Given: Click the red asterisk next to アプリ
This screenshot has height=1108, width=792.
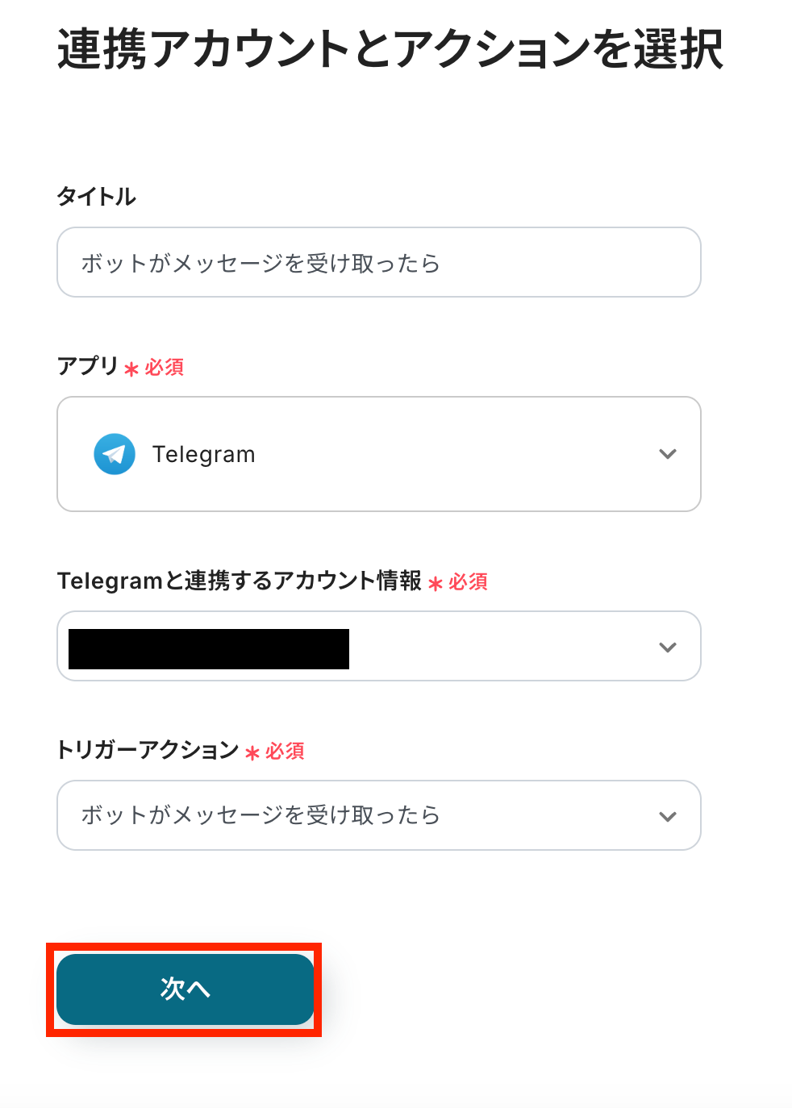Looking at the screenshot, I should (x=131, y=369).
